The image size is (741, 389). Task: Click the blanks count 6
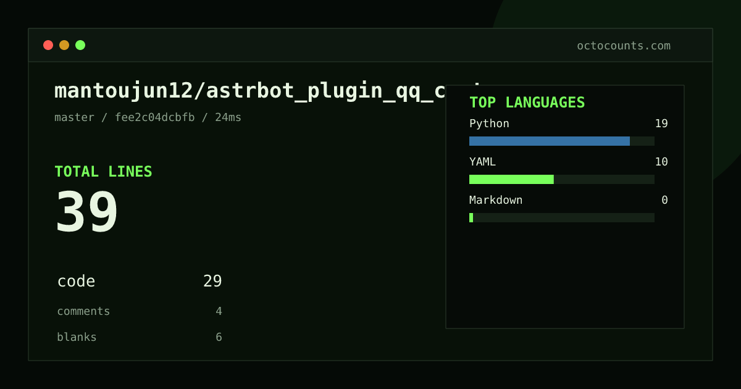(x=219, y=337)
